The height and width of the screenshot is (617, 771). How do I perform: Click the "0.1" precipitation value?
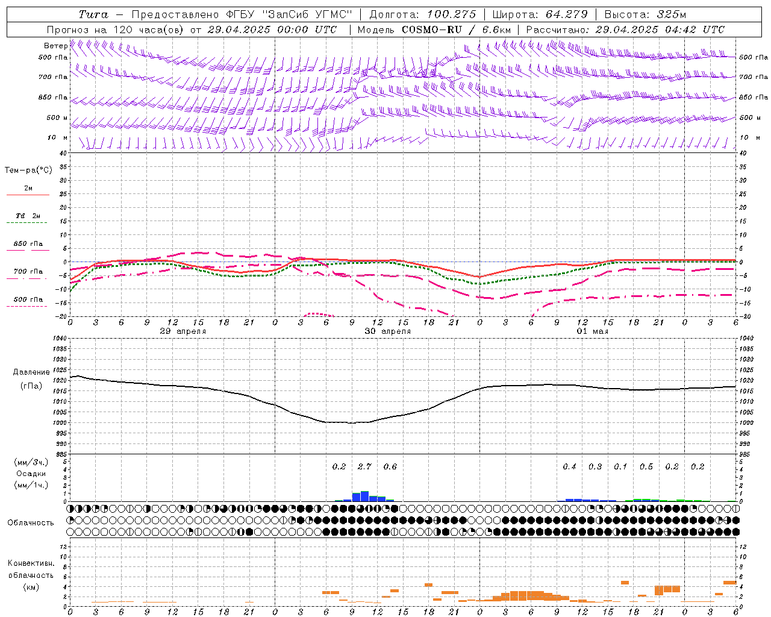click(620, 467)
